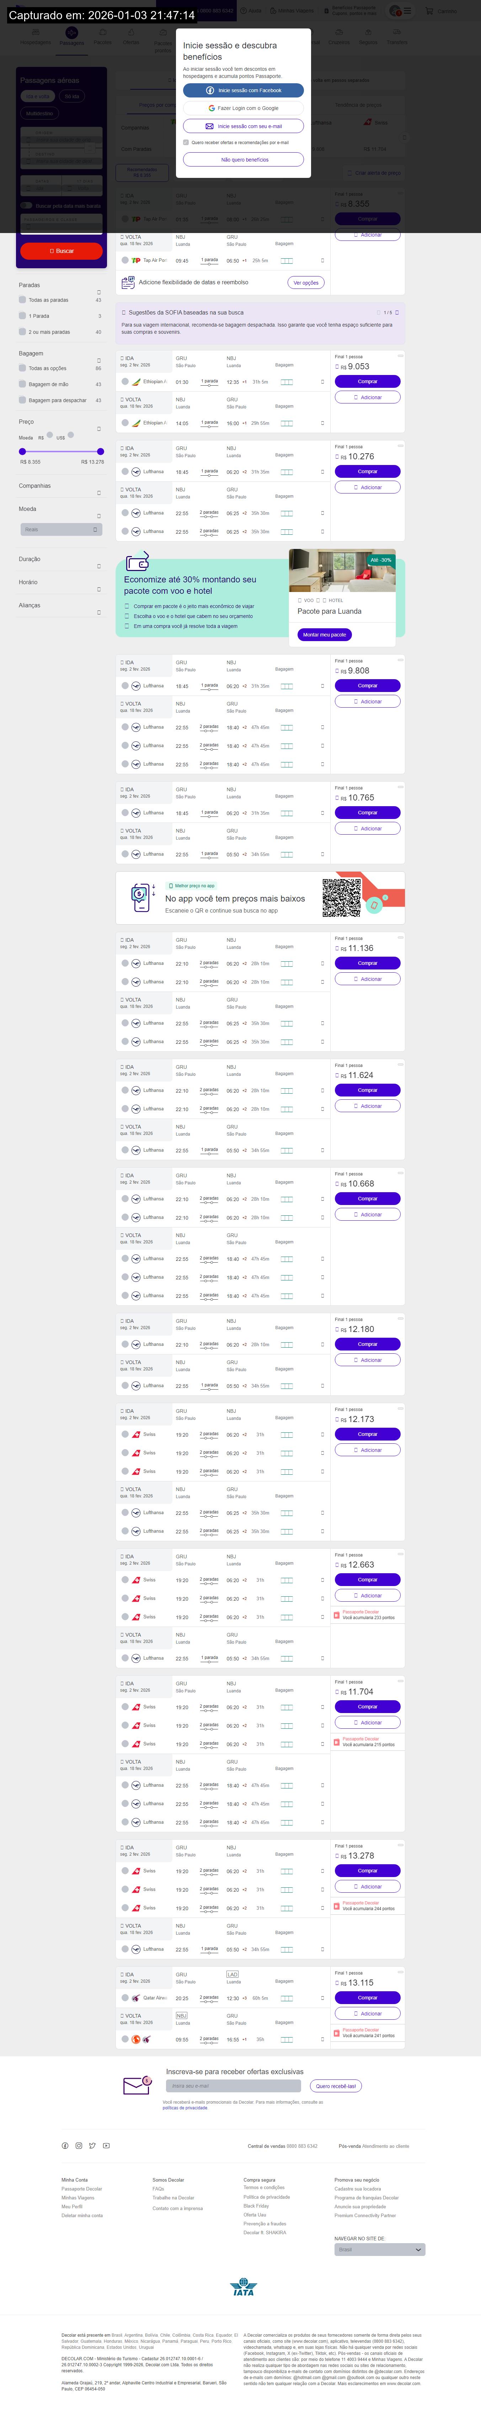Open the footer Twitter social icon
Image resolution: width=481 pixels, height=2410 pixels.
coord(92,2146)
